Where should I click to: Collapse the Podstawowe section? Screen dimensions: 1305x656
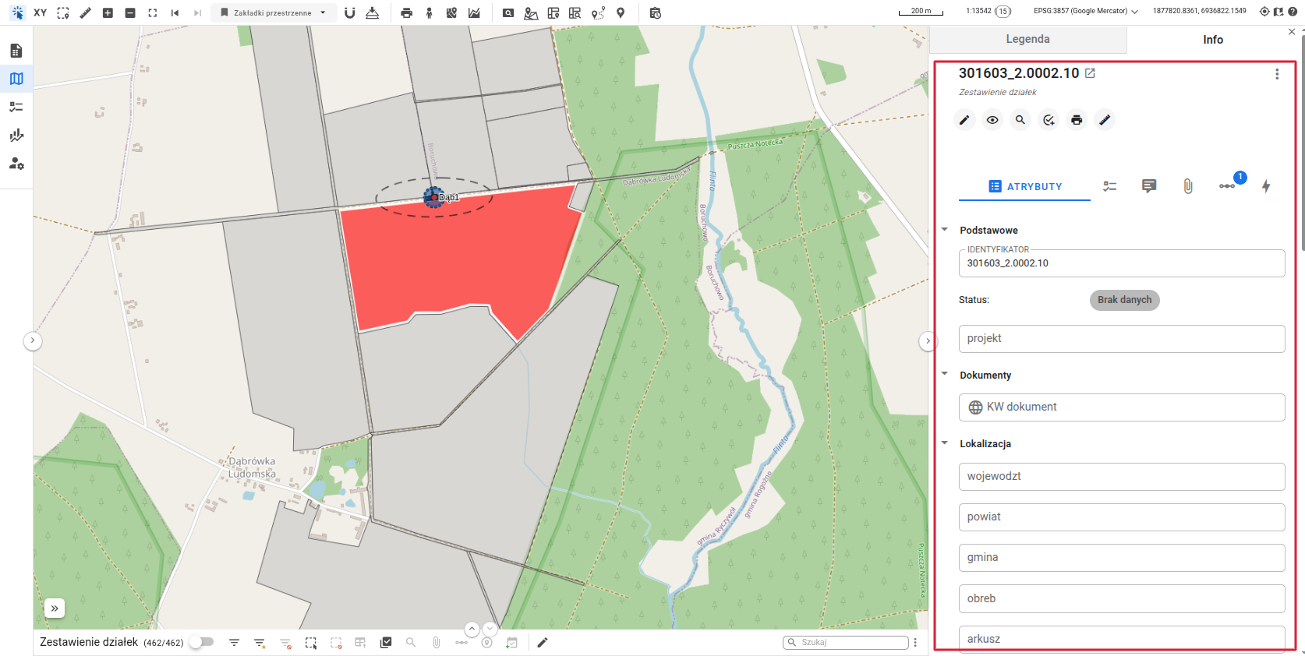coord(945,230)
